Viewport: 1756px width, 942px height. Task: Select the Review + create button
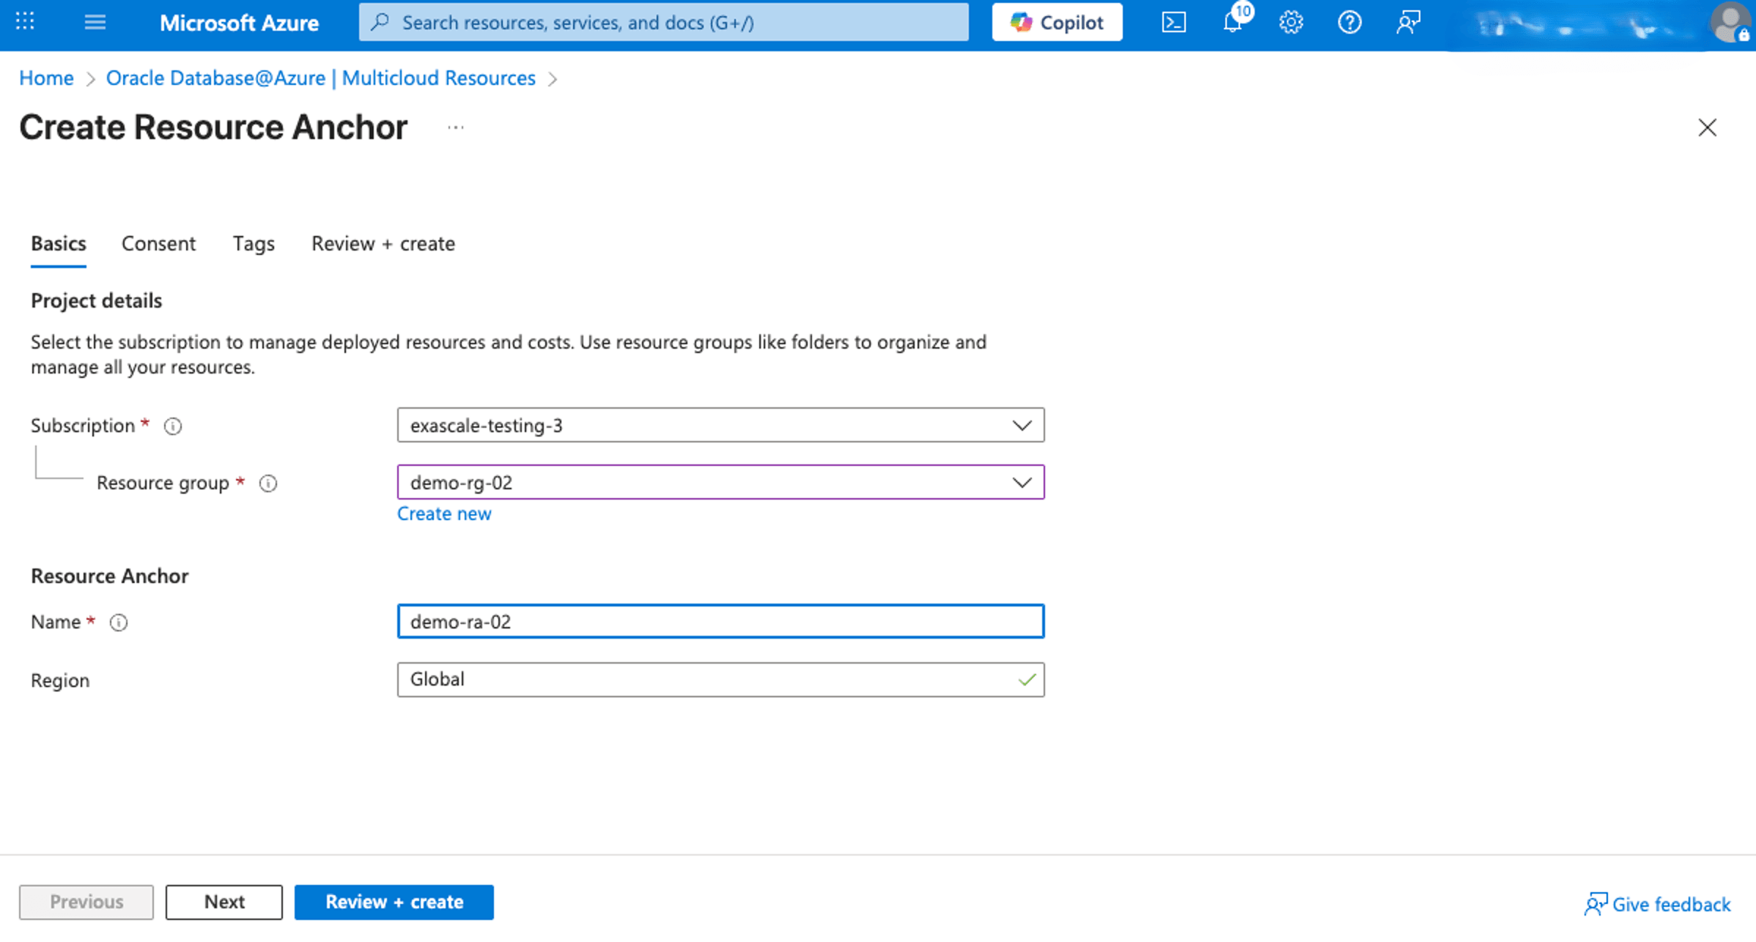[394, 902]
